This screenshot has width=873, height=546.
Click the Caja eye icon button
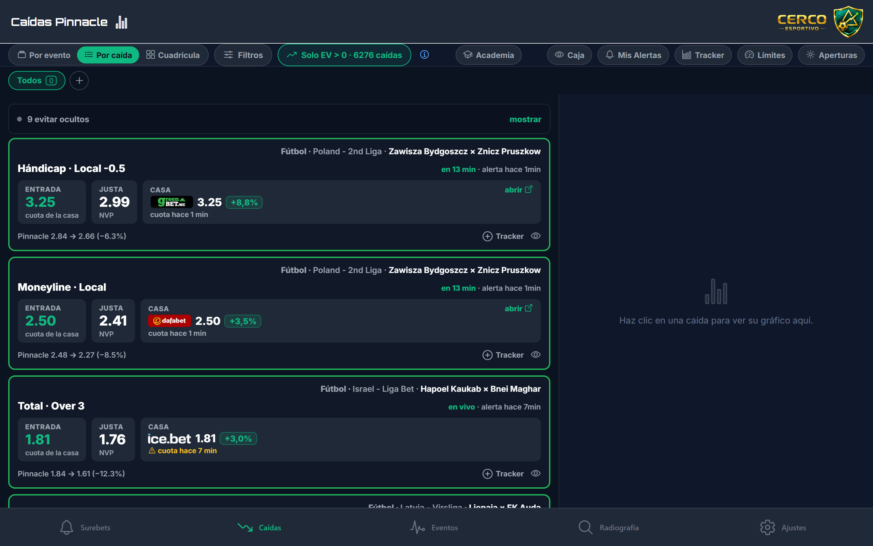click(569, 55)
